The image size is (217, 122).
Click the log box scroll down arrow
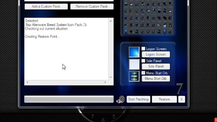pyautogui.click(x=111, y=77)
